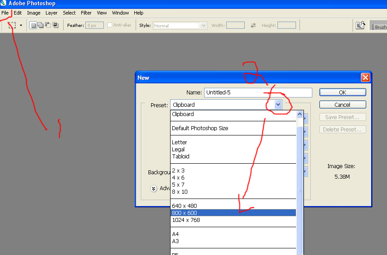Select the Intersect with selection icon
The image size is (387, 255).
(56, 25)
